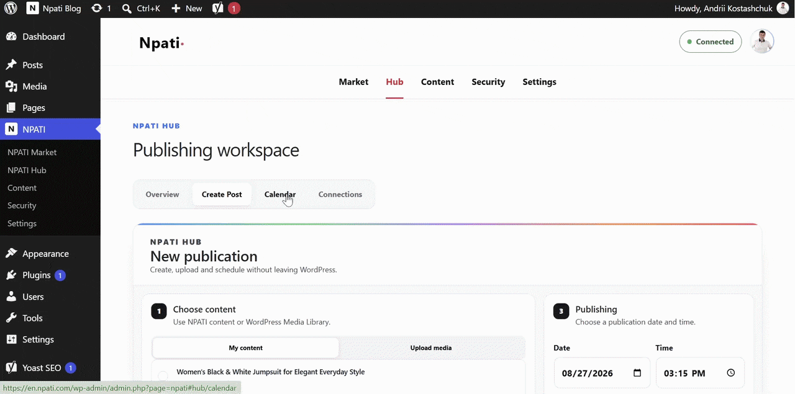Click the Yoast SEO sidebar notification badge

point(71,368)
